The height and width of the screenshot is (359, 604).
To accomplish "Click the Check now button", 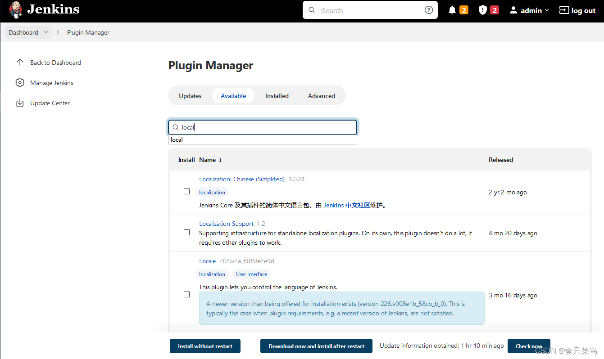I will pos(529,346).
